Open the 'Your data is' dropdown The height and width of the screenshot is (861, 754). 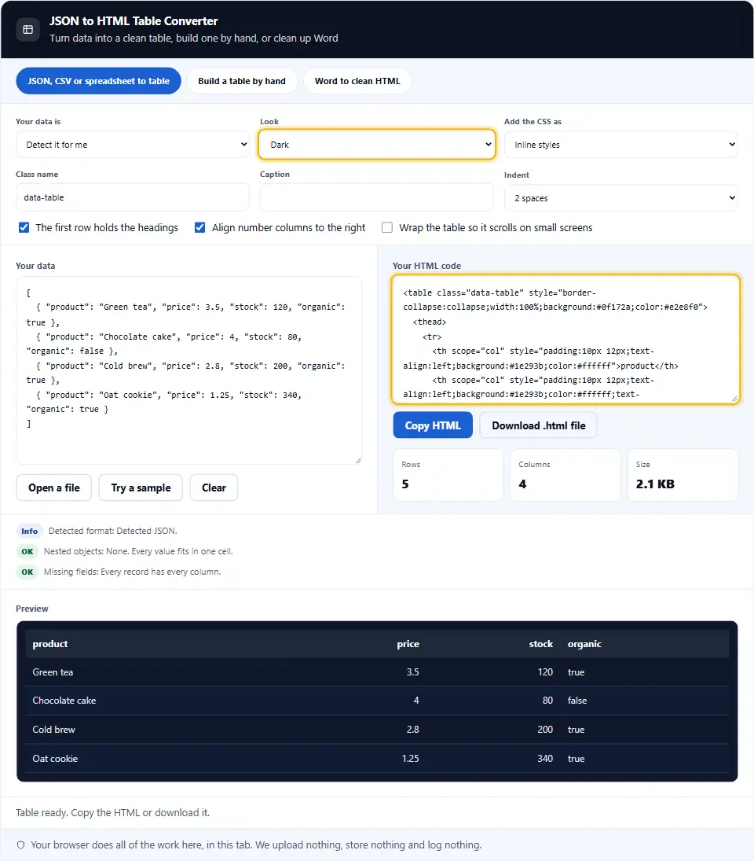click(x=133, y=145)
